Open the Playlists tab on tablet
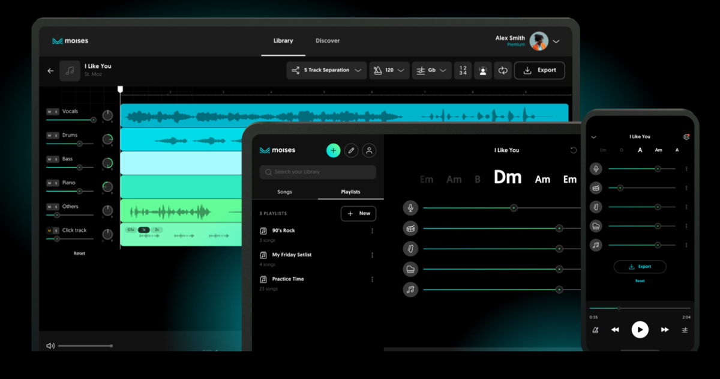This screenshot has width=720, height=379. (351, 192)
